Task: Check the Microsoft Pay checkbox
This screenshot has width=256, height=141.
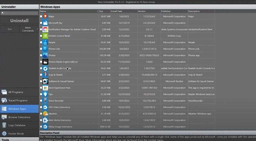Action: click(41, 23)
